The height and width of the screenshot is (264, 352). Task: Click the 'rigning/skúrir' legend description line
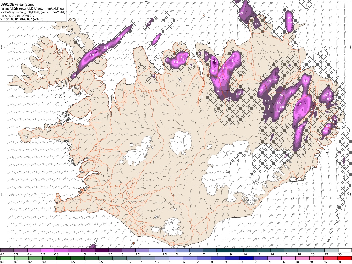(x=32, y=9)
